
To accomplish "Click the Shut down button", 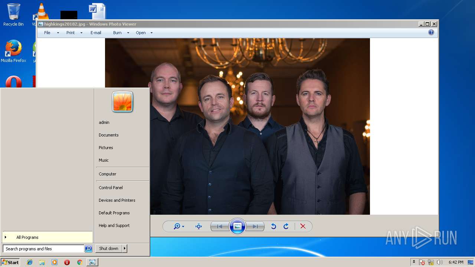I will 109,248.
